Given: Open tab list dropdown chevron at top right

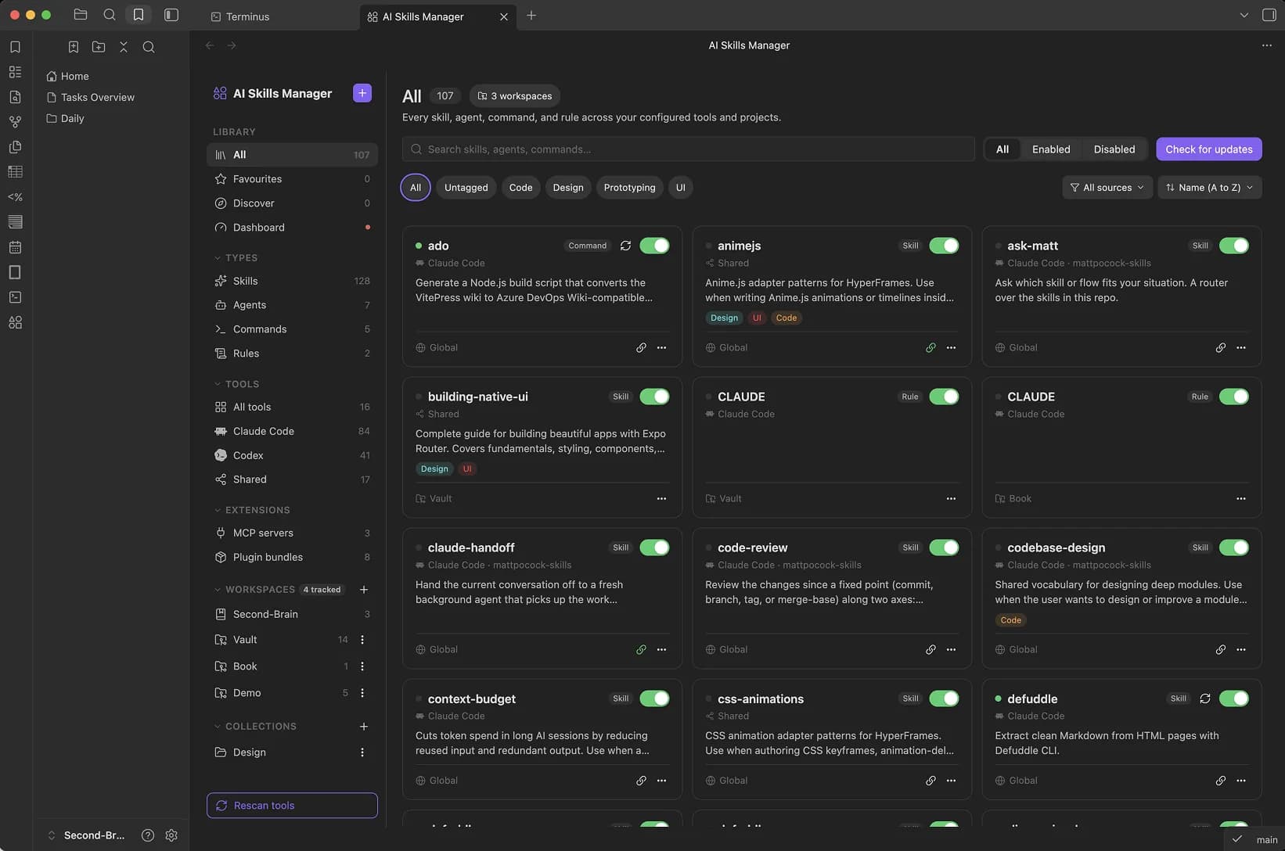Looking at the screenshot, I should 1244,15.
